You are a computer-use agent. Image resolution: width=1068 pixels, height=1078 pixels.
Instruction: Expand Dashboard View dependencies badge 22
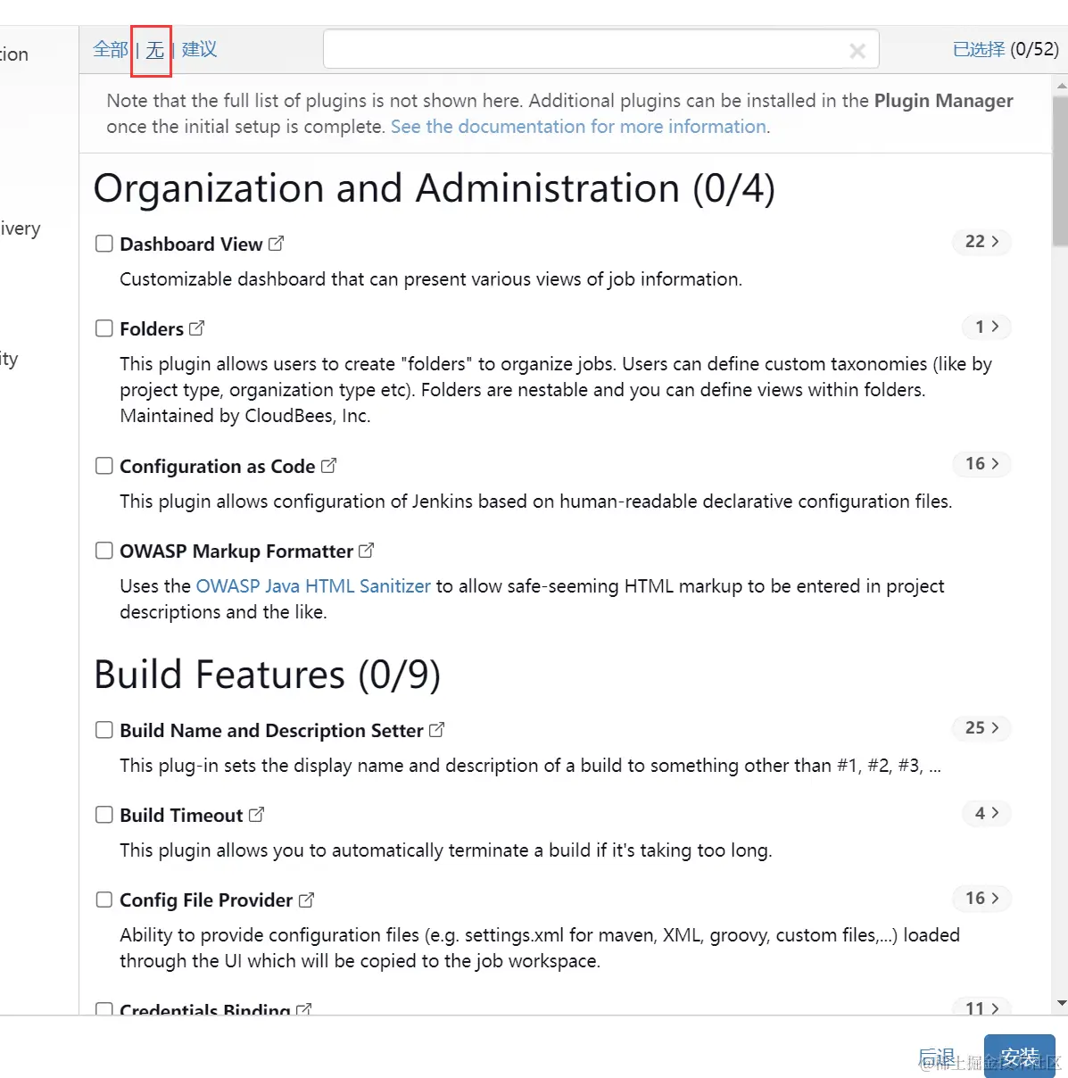981,242
